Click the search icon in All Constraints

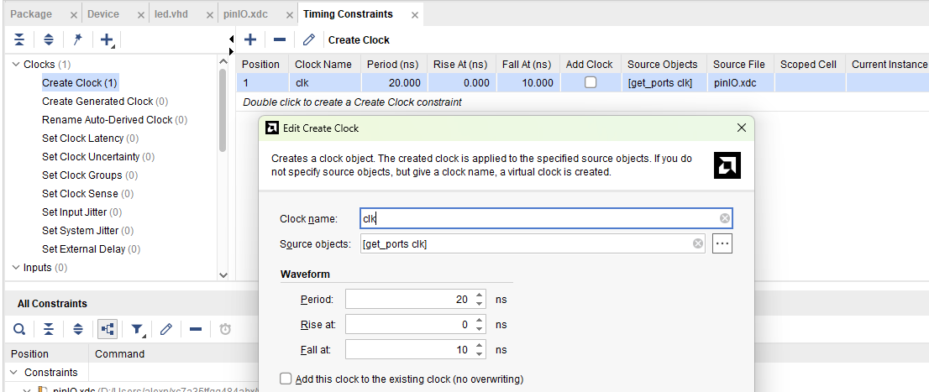18,329
